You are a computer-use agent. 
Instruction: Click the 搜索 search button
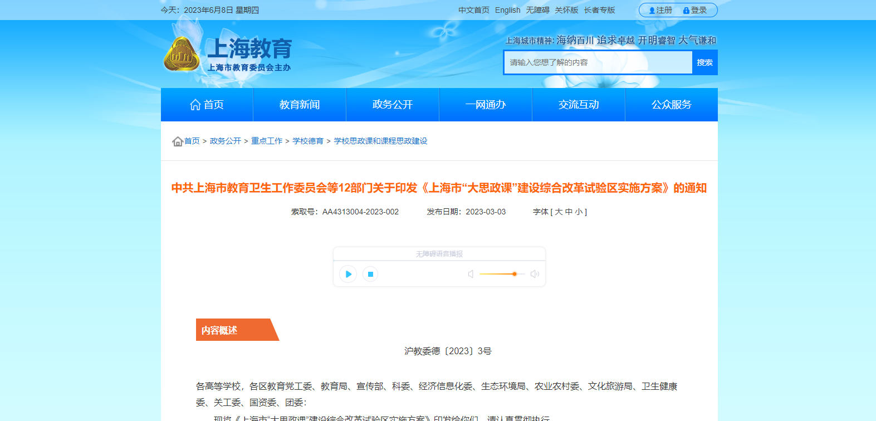pos(704,62)
